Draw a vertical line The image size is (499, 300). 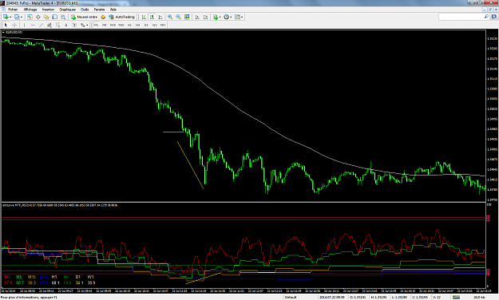coord(24,25)
